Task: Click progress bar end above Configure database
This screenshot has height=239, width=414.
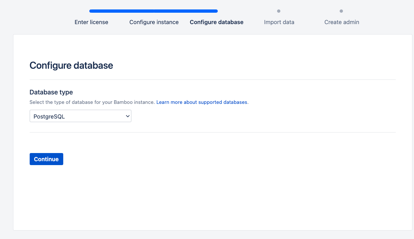Action: coord(215,11)
